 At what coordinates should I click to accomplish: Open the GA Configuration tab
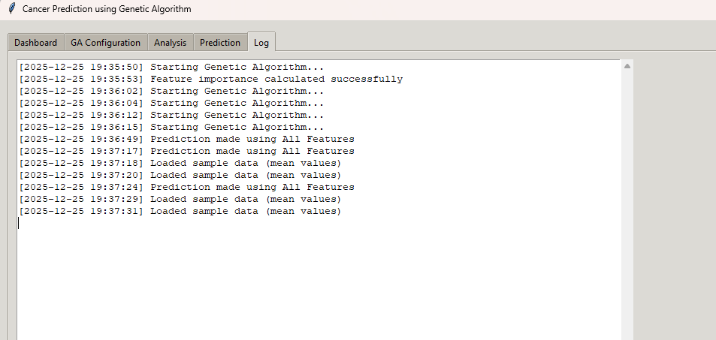[105, 43]
